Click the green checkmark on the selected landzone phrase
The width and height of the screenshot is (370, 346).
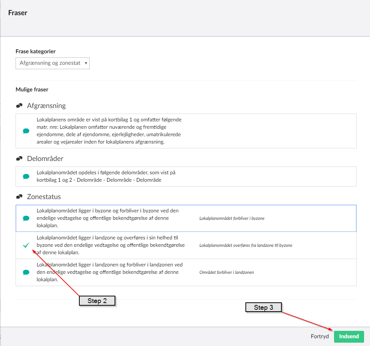click(x=26, y=245)
